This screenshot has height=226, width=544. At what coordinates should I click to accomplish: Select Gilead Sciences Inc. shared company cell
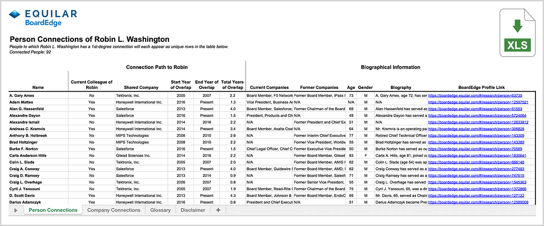click(x=141, y=155)
